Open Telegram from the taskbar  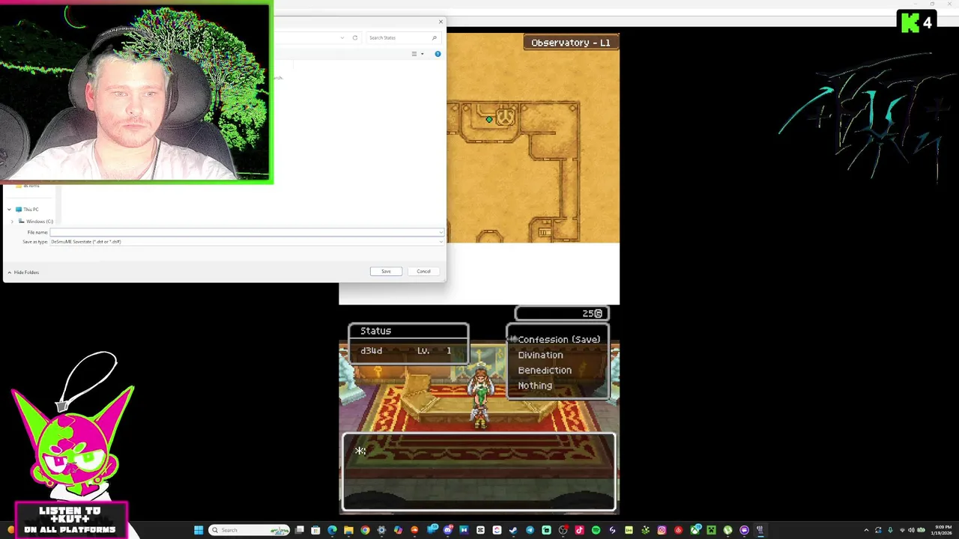pyautogui.click(x=530, y=530)
